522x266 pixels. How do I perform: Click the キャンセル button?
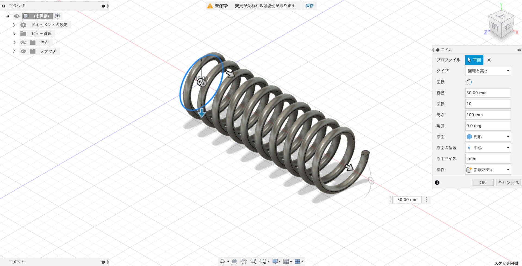508,182
